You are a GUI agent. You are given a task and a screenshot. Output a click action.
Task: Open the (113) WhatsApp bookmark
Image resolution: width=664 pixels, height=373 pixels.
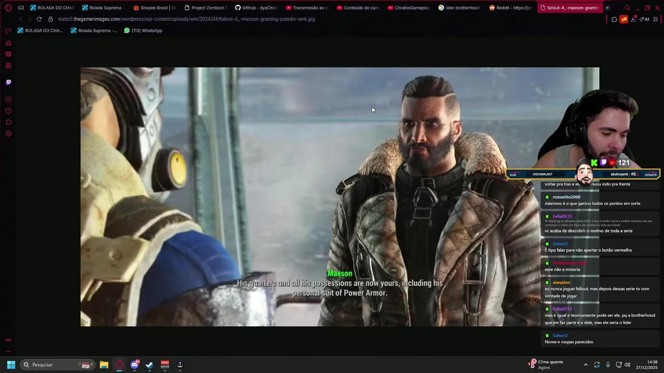143,31
